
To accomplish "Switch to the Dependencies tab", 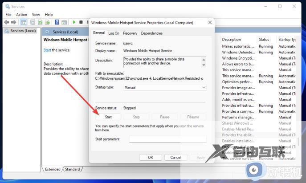I will 151,33.
